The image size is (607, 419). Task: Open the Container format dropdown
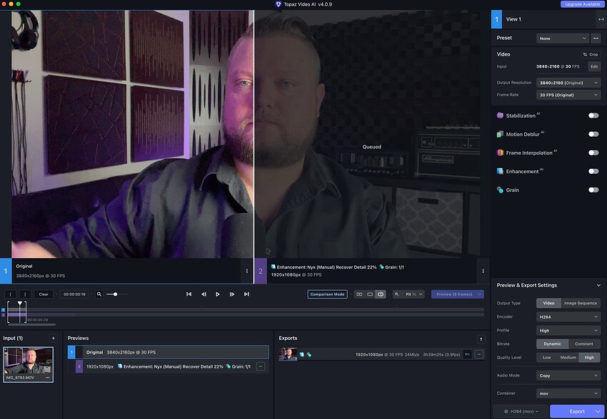568,393
